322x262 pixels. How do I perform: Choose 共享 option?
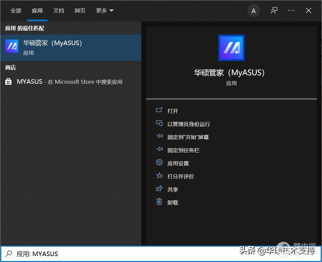click(x=173, y=190)
